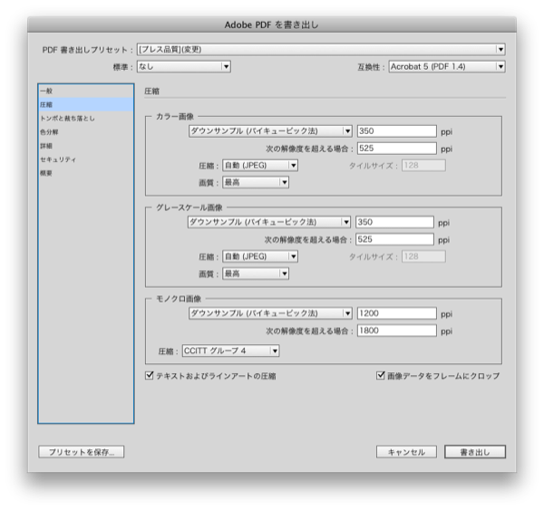The width and height of the screenshot is (544, 510).
Task: Open the PDF 書き出しプリセット dropdown
Action: coord(321,50)
